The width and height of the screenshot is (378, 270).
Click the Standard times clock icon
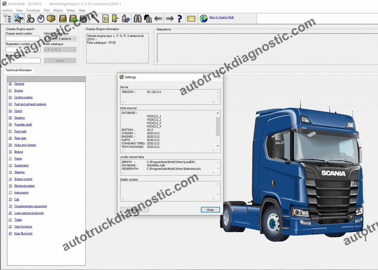tap(40, 19)
